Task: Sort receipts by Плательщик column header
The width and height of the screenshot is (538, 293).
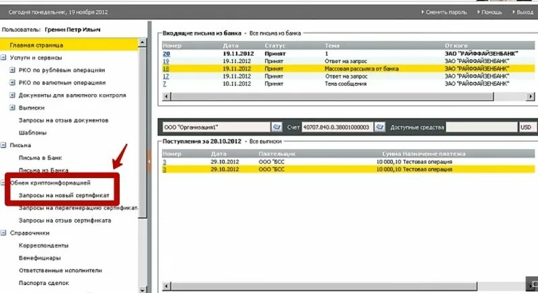Action: pos(277,154)
